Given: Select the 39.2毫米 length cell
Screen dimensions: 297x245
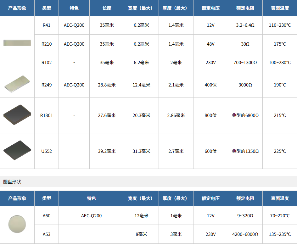Looking at the screenshot, I should 107,151.
